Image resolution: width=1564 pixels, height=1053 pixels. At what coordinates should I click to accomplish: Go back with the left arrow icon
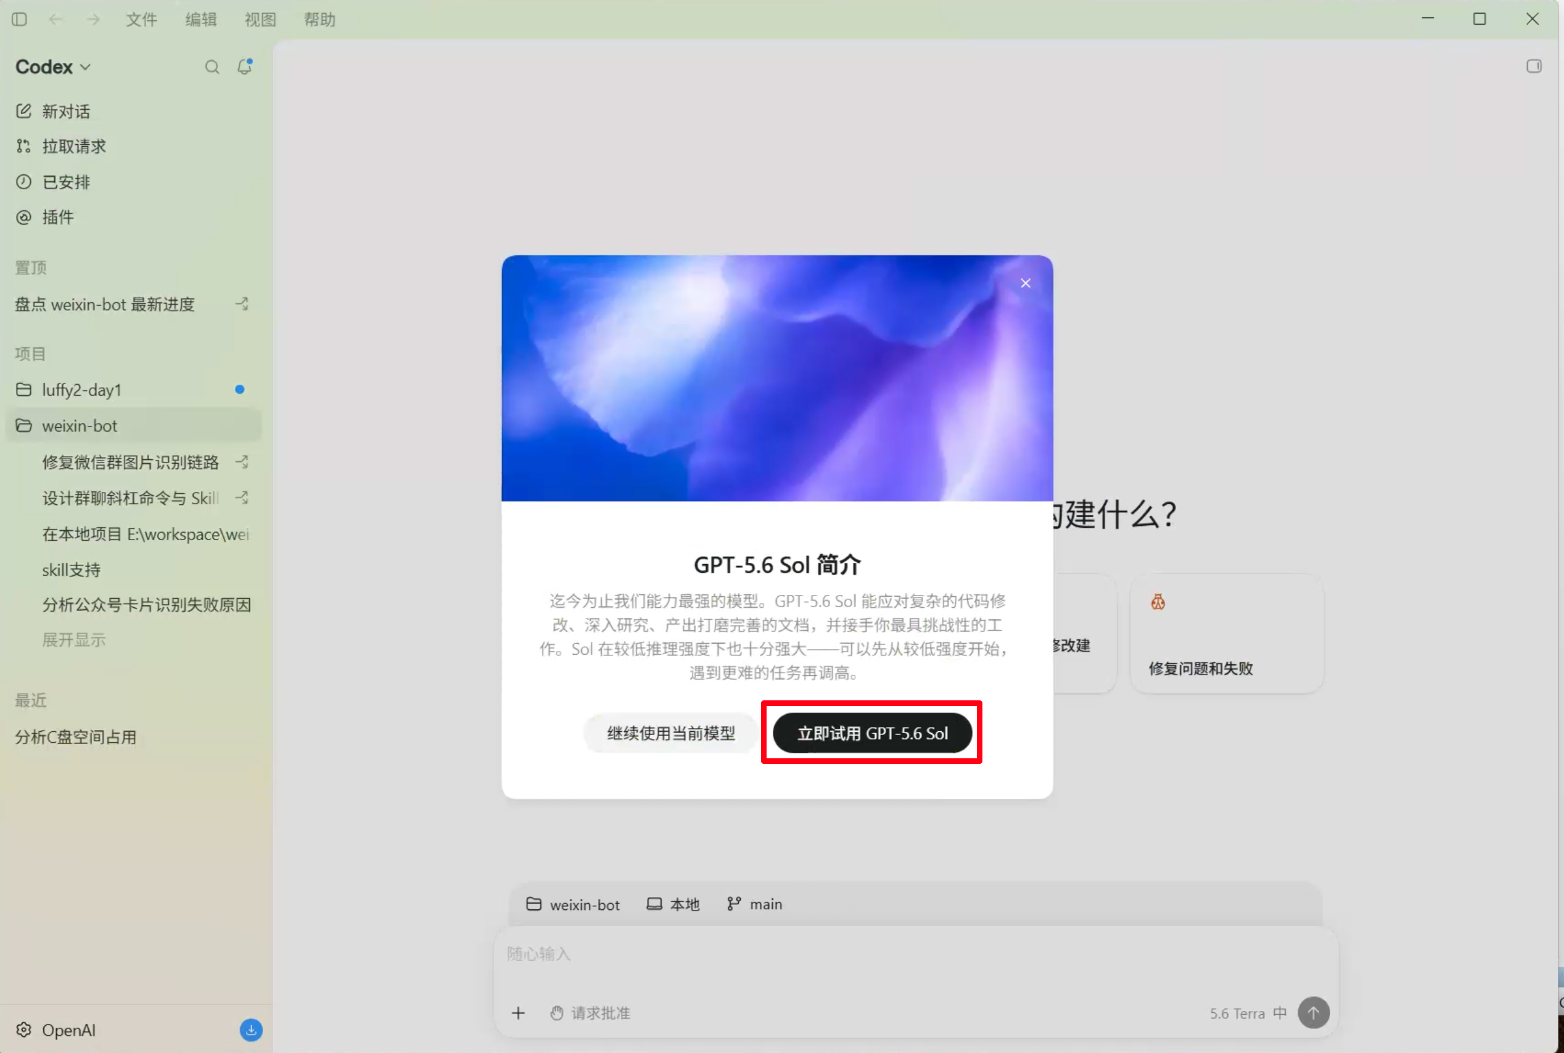tap(56, 20)
